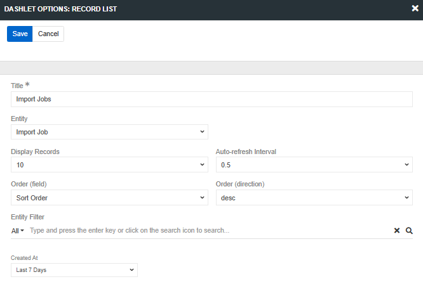Click the Entity Filter label
423x291 pixels.
27,217
